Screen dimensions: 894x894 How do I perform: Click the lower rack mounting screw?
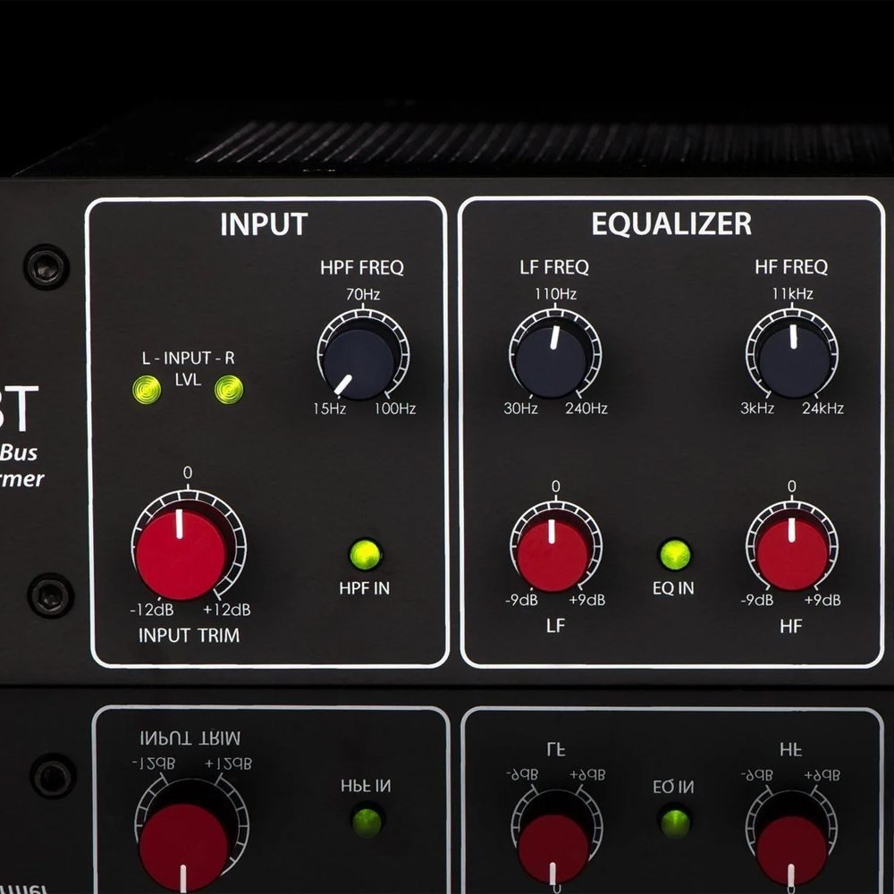click(49, 595)
